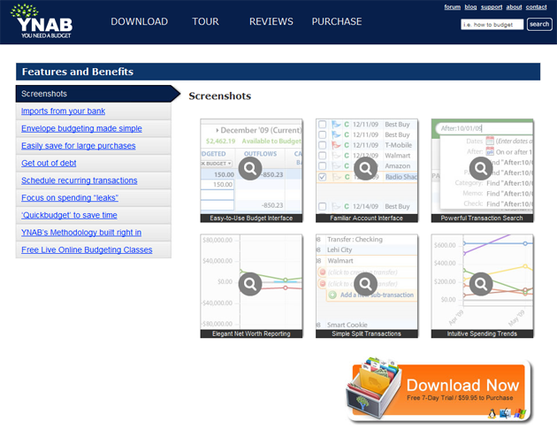557x437 pixels.
Task: Open Easily save for large purchases
Action: click(78, 146)
